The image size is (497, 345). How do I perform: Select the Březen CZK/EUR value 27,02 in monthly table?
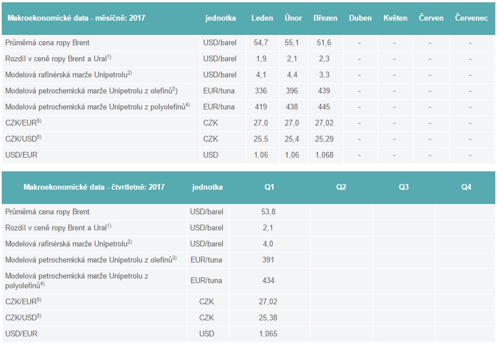point(324,123)
